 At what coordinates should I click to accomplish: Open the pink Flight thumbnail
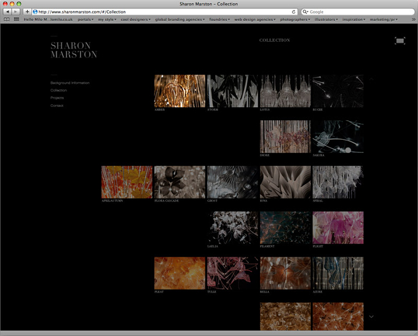pyautogui.click(x=337, y=228)
